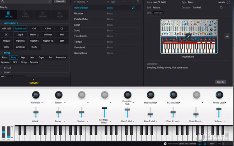The width and height of the screenshot is (234, 146).
Task: Click the edit pencil on Buchla Easel image
Action: coord(188,36)
